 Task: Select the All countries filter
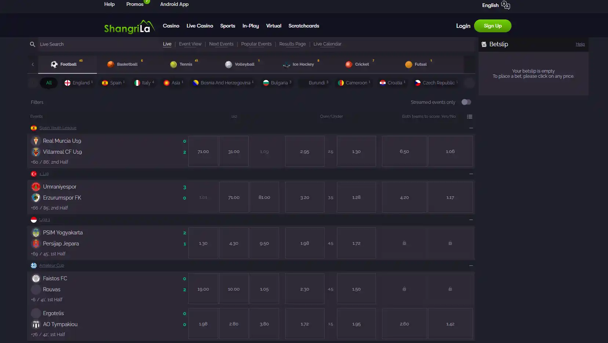[x=49, y=83]
